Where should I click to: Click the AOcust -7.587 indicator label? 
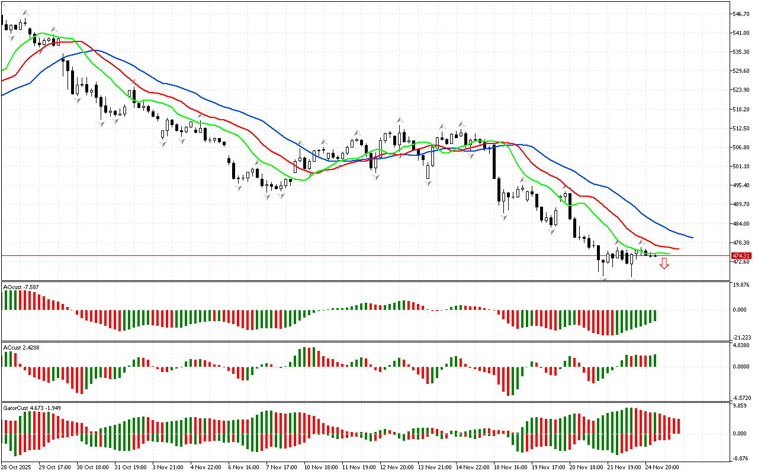[21, 287]
